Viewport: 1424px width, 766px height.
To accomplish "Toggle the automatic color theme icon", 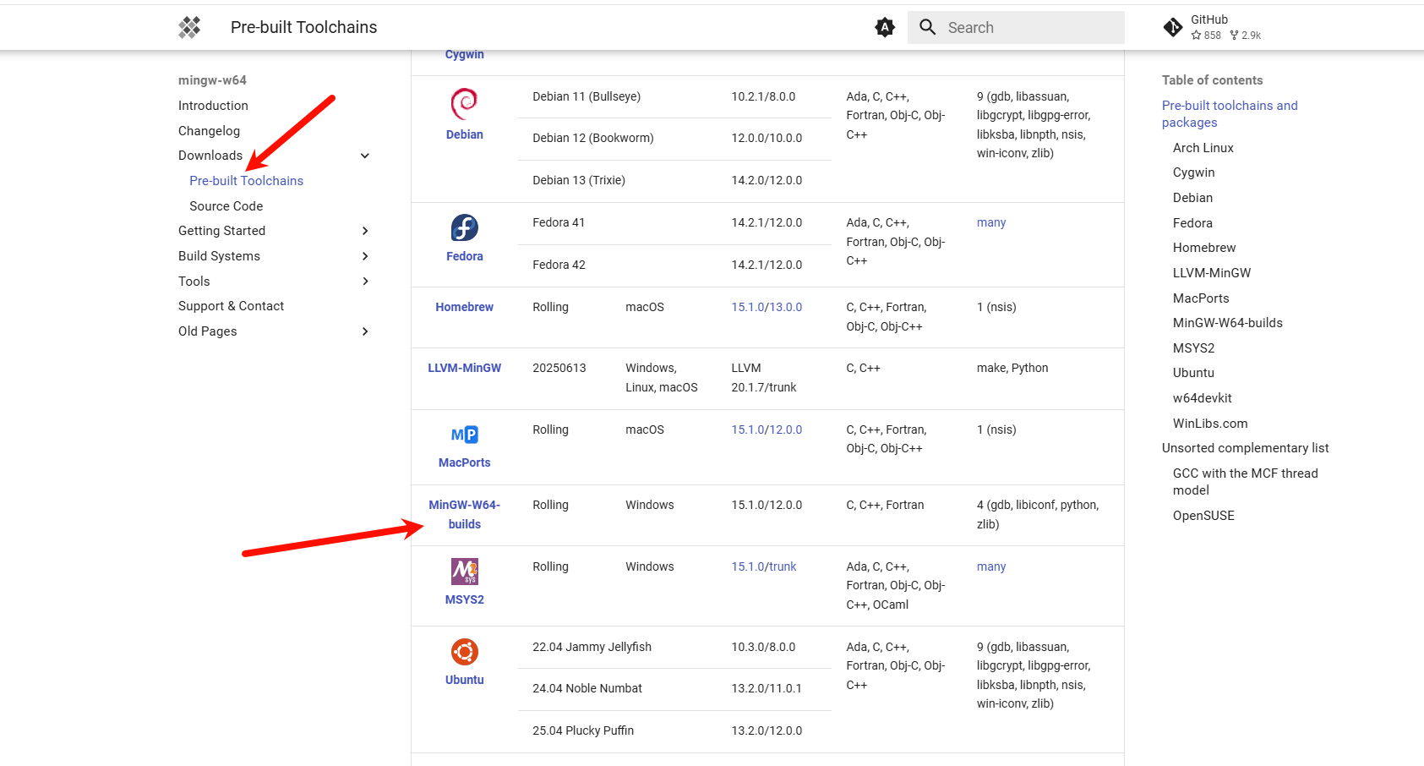I will (885, 27).
